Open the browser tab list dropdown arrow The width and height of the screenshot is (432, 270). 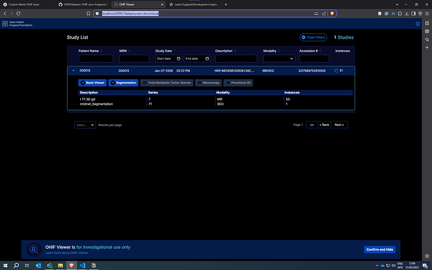[397, 4]
